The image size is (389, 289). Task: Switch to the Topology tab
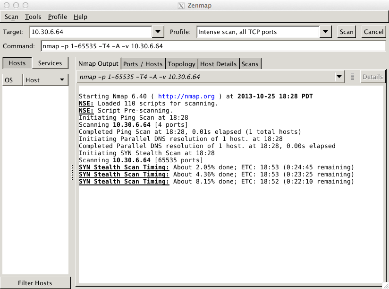coord(181,64)
